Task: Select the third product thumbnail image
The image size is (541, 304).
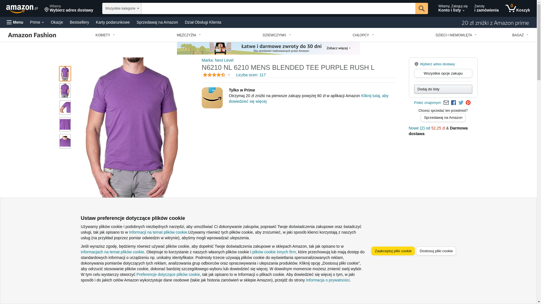Action: (x=65, y=108)
